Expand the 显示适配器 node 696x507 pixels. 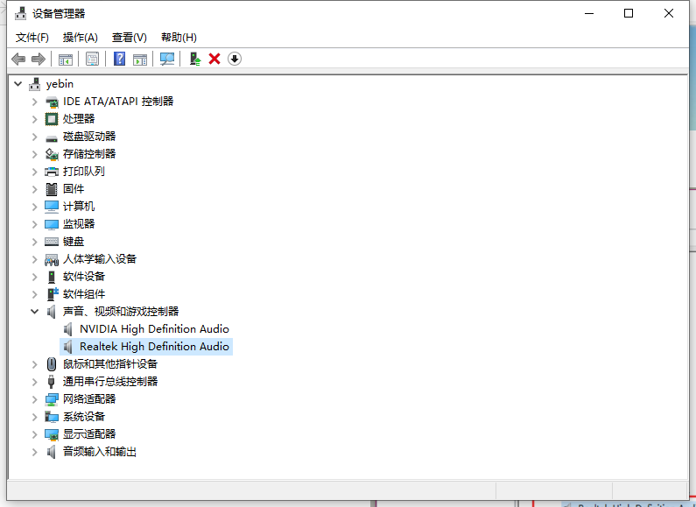[x=35, y=434]
